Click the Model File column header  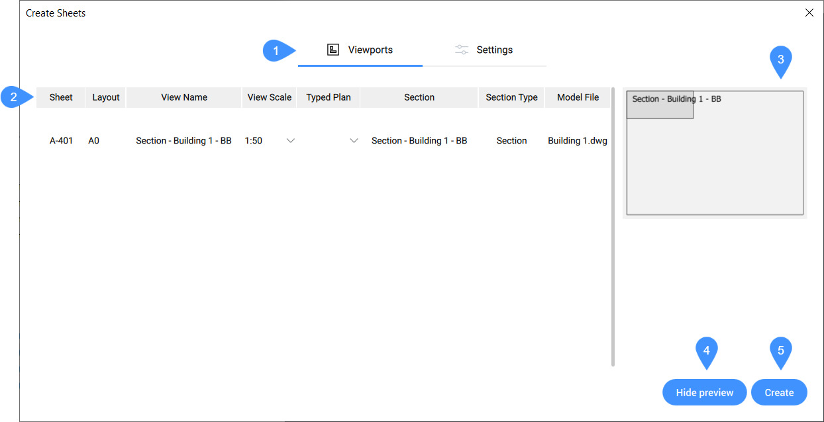coord(578,97)
